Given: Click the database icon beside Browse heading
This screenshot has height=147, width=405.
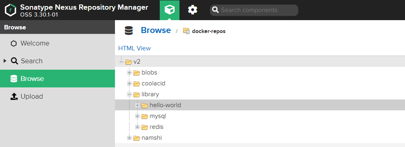Looking at the screenshot, I should [x=129, y=31].
